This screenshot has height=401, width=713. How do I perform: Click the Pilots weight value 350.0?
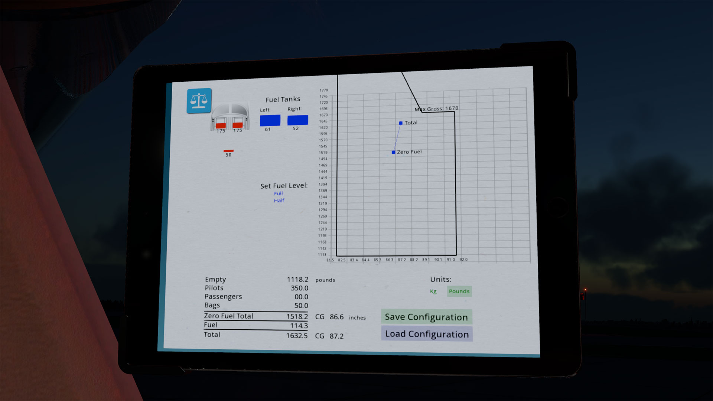click(299, 288)
